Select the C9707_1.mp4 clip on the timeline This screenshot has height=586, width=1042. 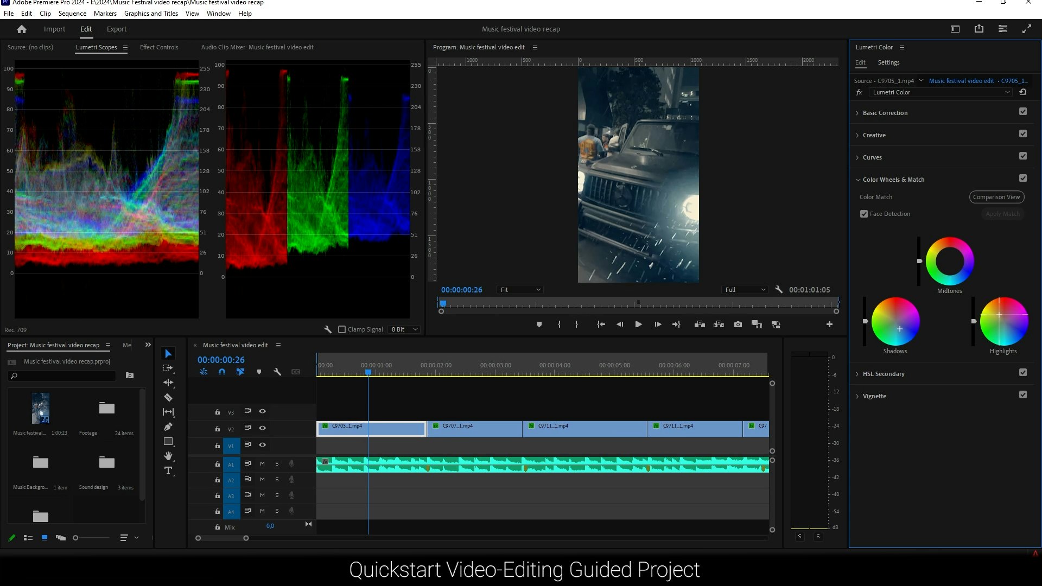474,429
